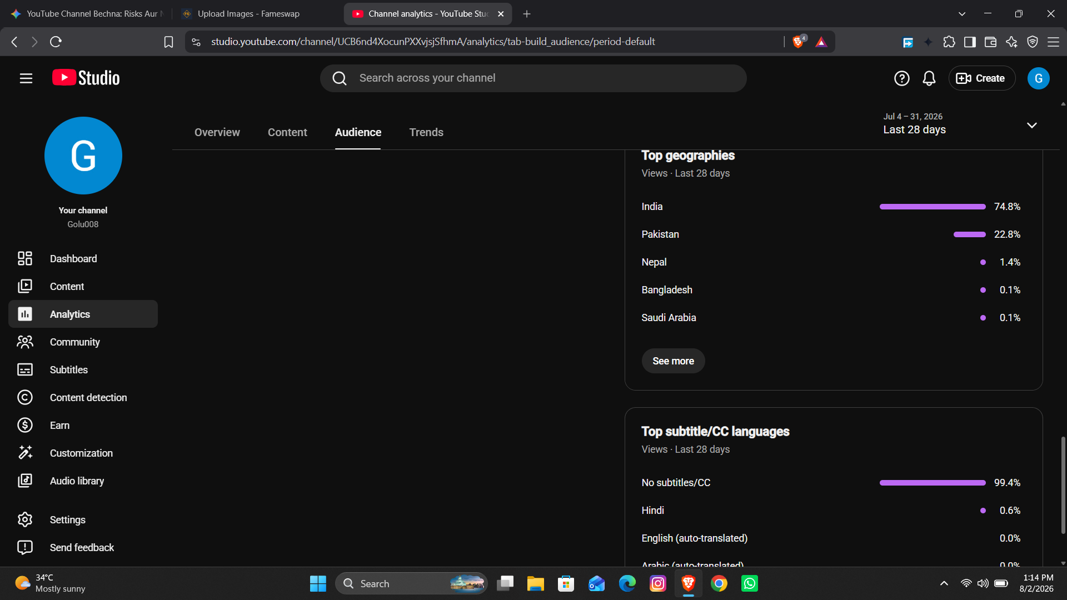The width and height of the screenshot is (1067, 600).
Task: Open the browser extensions puzzle icon
Action: pos(949,42)
